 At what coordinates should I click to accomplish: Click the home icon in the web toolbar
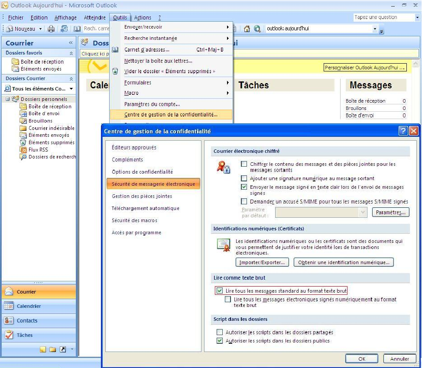247,29
